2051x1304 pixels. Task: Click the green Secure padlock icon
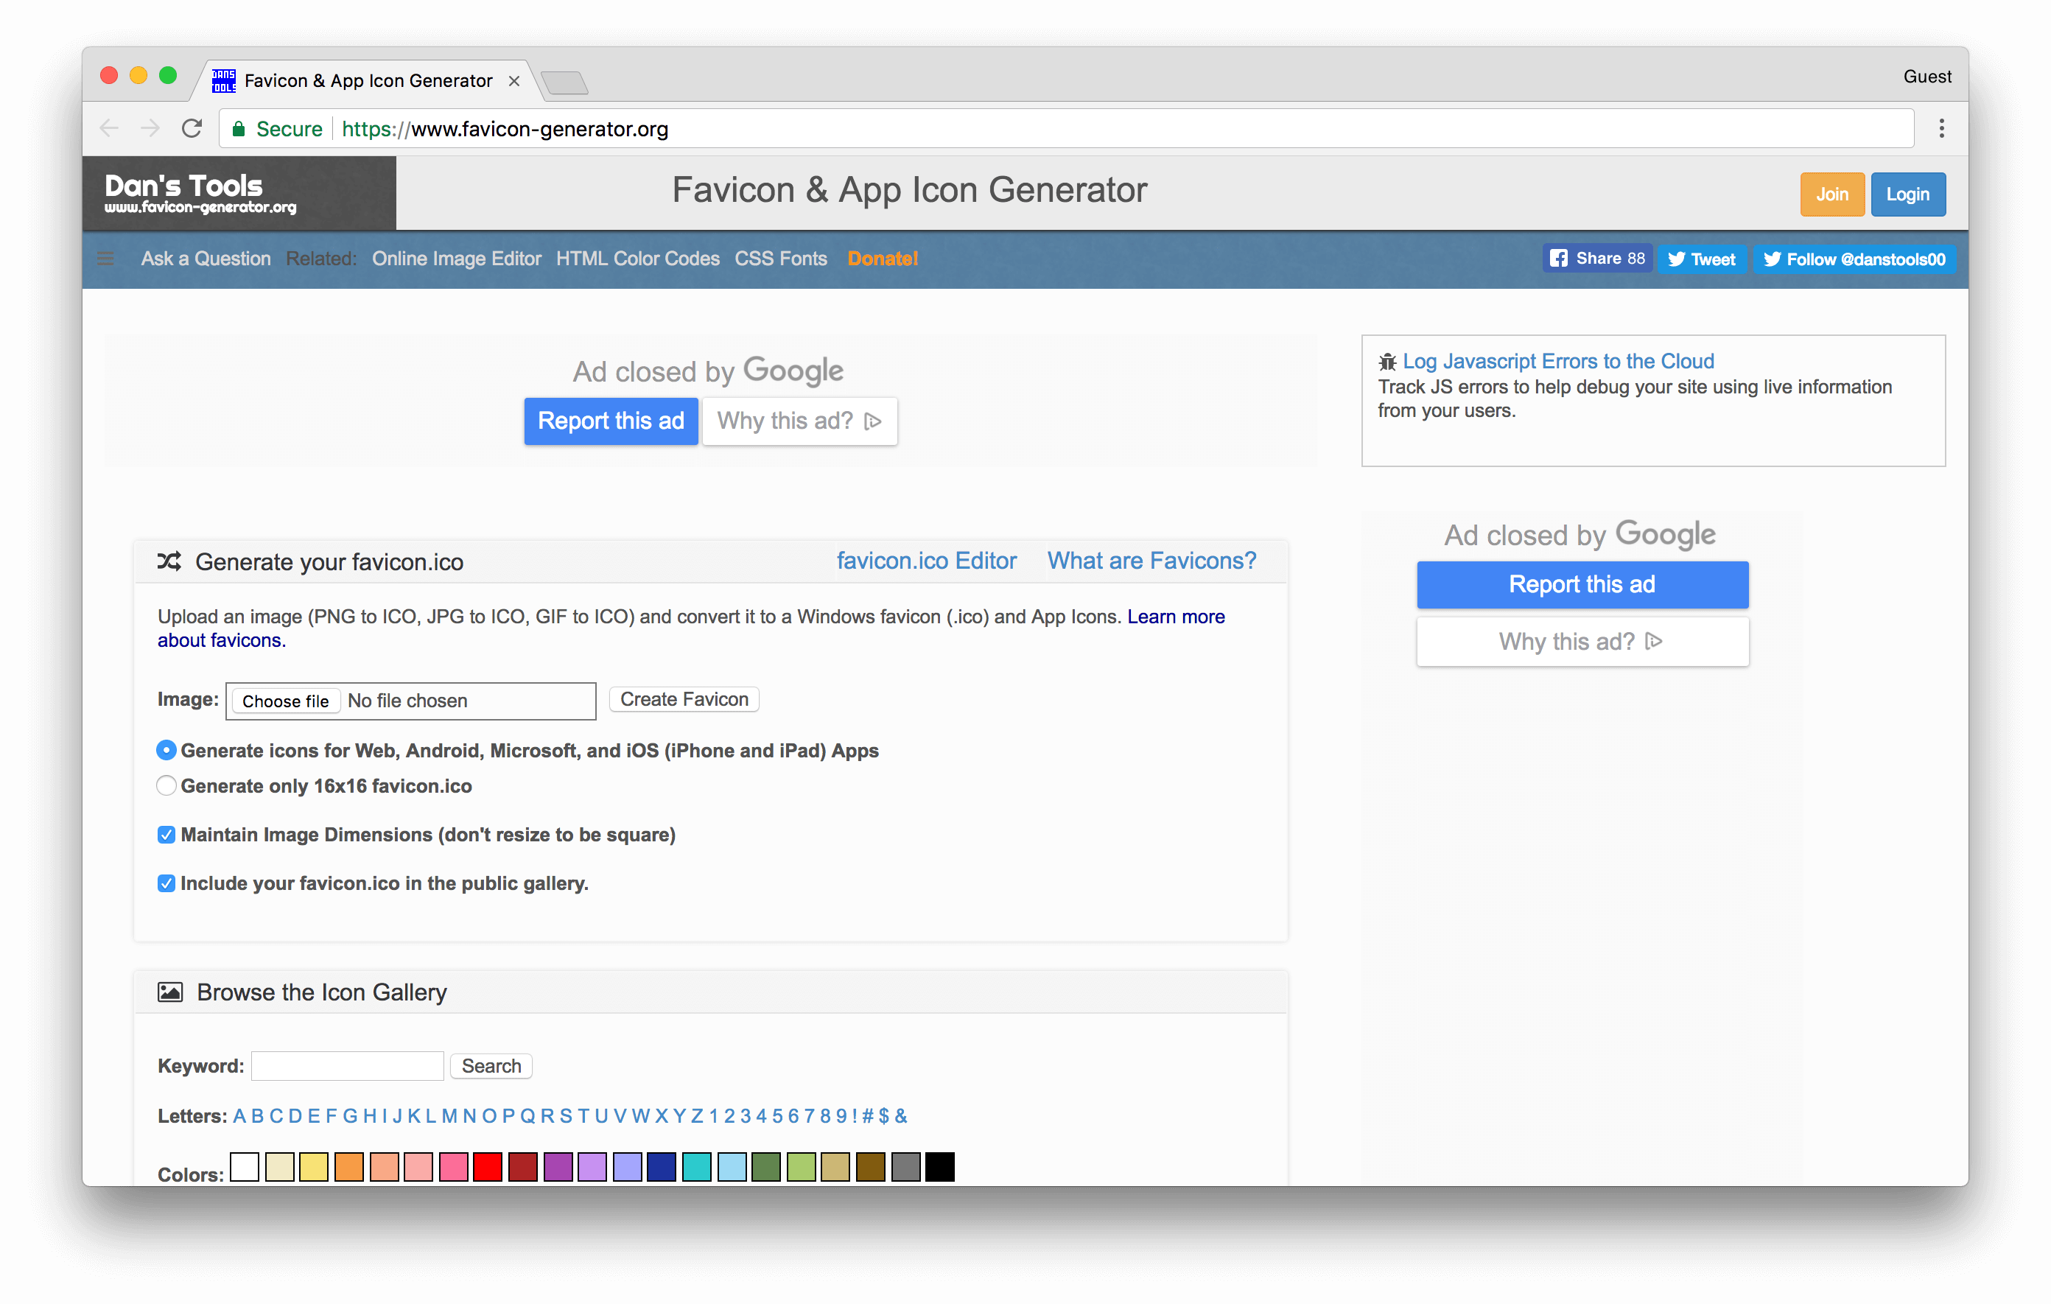(x=239, y=129)
